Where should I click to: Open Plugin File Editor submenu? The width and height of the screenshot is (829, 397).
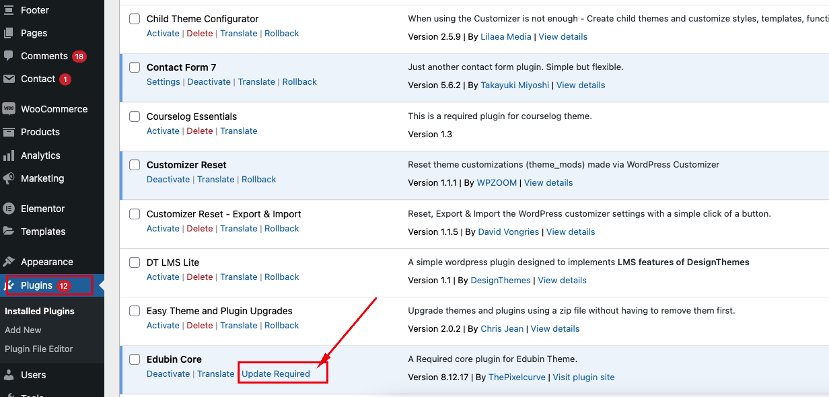(x=38, y=349)
